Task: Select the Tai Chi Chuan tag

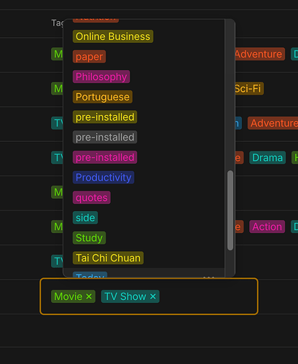Action: 108,258
